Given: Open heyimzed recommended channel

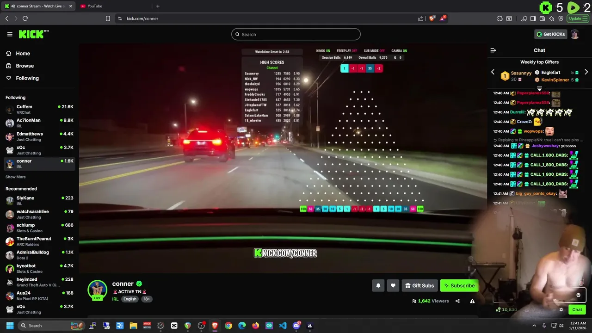Looking at the screenshot, I should [39, 282].
